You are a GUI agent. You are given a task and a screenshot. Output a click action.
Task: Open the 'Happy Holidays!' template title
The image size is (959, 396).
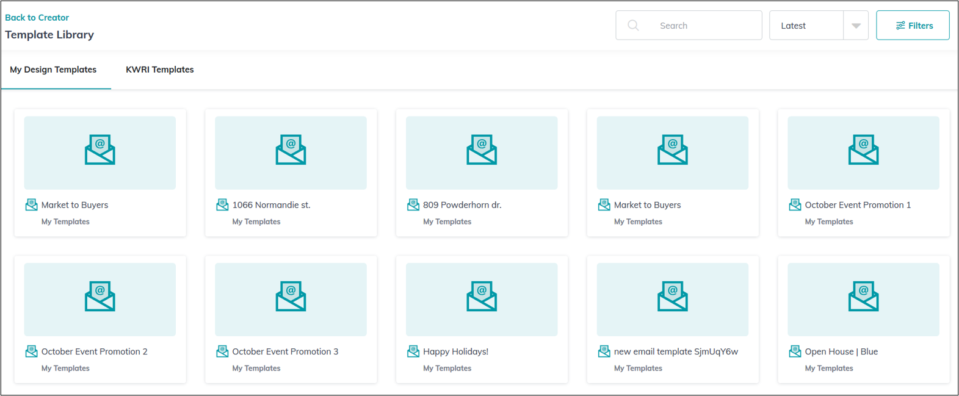455,351
